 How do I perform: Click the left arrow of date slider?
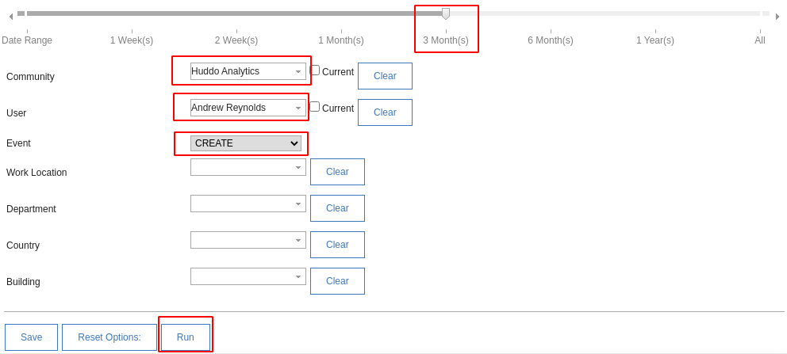11,17
